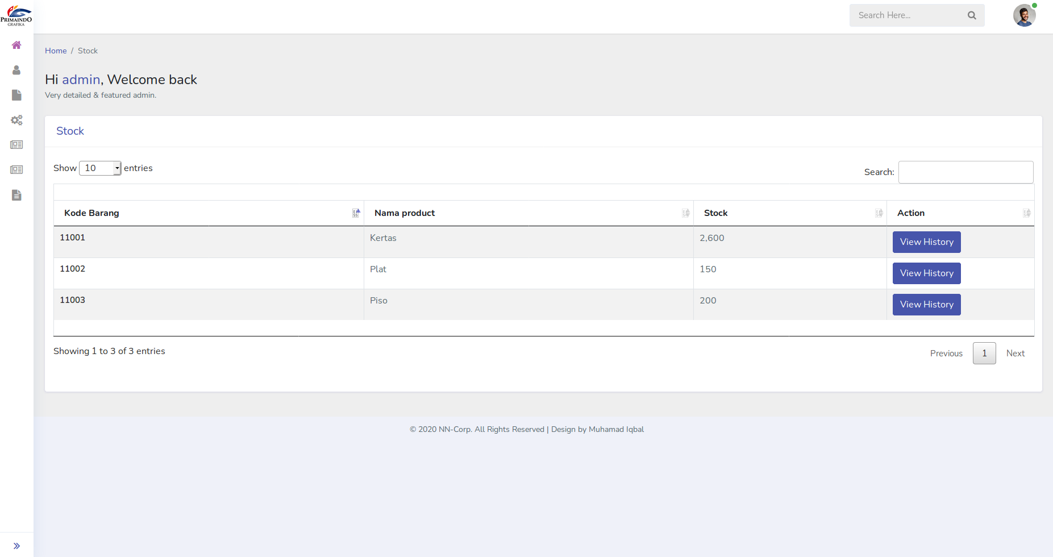Image resolution: width=1053 pixels, height=557 pixels.
Task: Click the Primaindo Grafika logo
Action: (16, 15)
